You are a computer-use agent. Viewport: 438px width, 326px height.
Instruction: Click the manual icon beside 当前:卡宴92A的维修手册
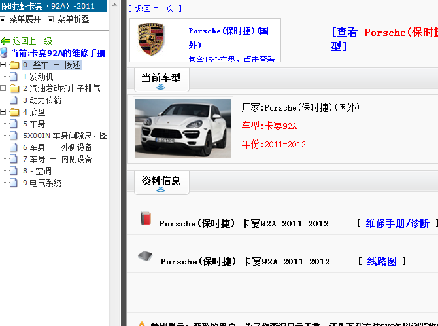4,52
